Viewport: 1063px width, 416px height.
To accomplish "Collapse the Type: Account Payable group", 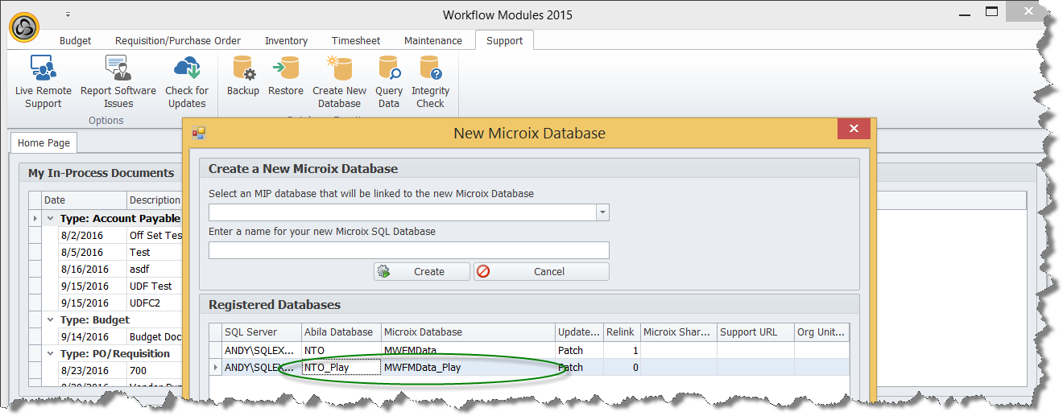I will [50, 218].
